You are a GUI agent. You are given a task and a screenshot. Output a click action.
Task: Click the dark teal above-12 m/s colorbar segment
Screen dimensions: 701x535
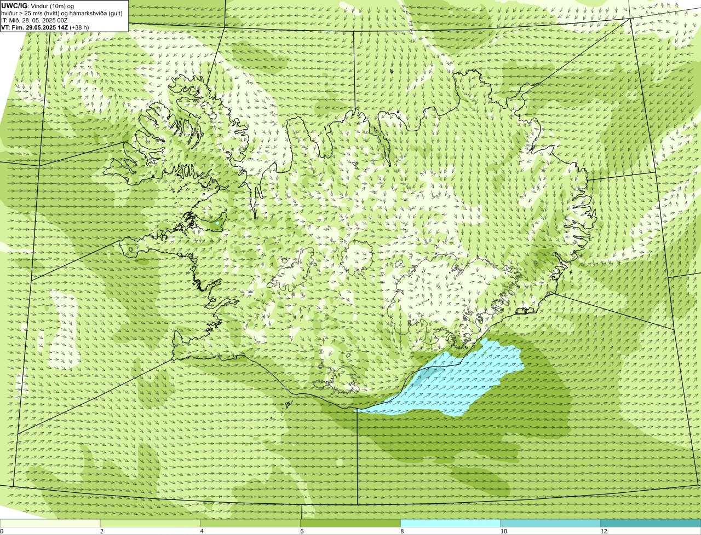[x=651, y=523]
